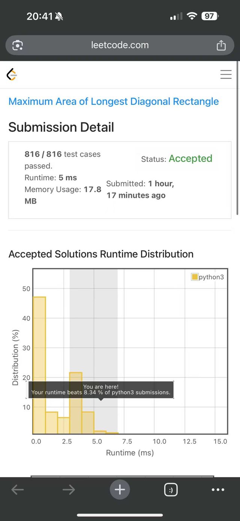Open the hamburger navigation menu

click(x=226, y=74)
